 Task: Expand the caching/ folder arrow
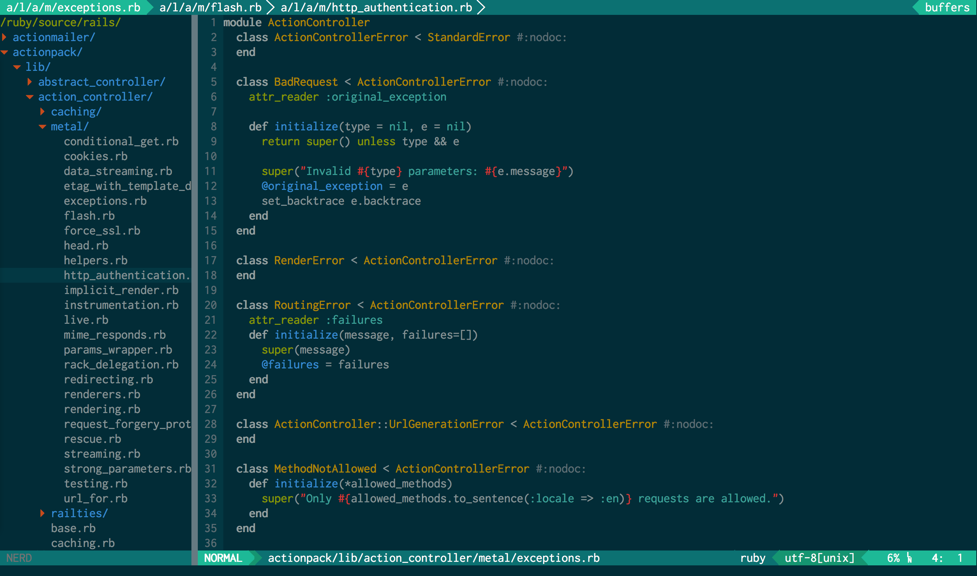coord(42,112)
